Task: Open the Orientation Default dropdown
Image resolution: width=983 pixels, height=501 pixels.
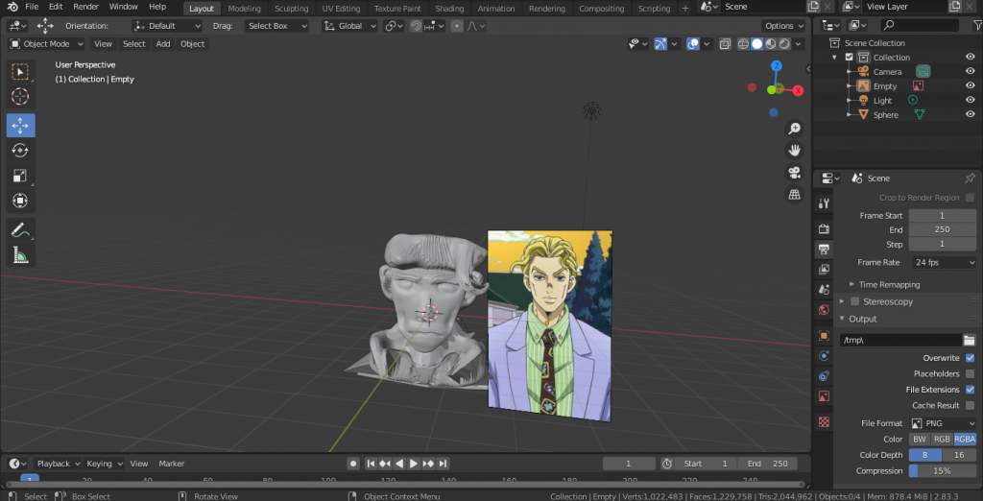Action: 167,26
